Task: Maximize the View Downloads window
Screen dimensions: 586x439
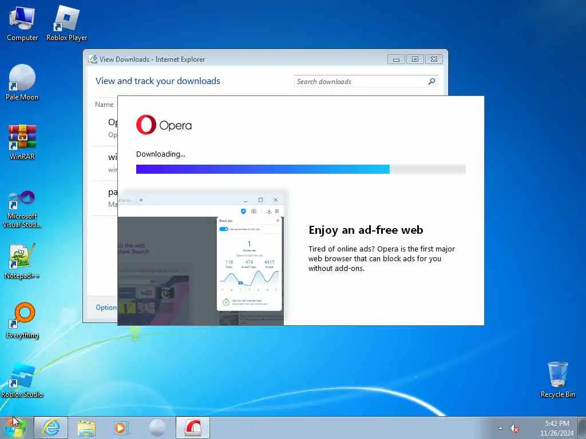Action: 415,59
